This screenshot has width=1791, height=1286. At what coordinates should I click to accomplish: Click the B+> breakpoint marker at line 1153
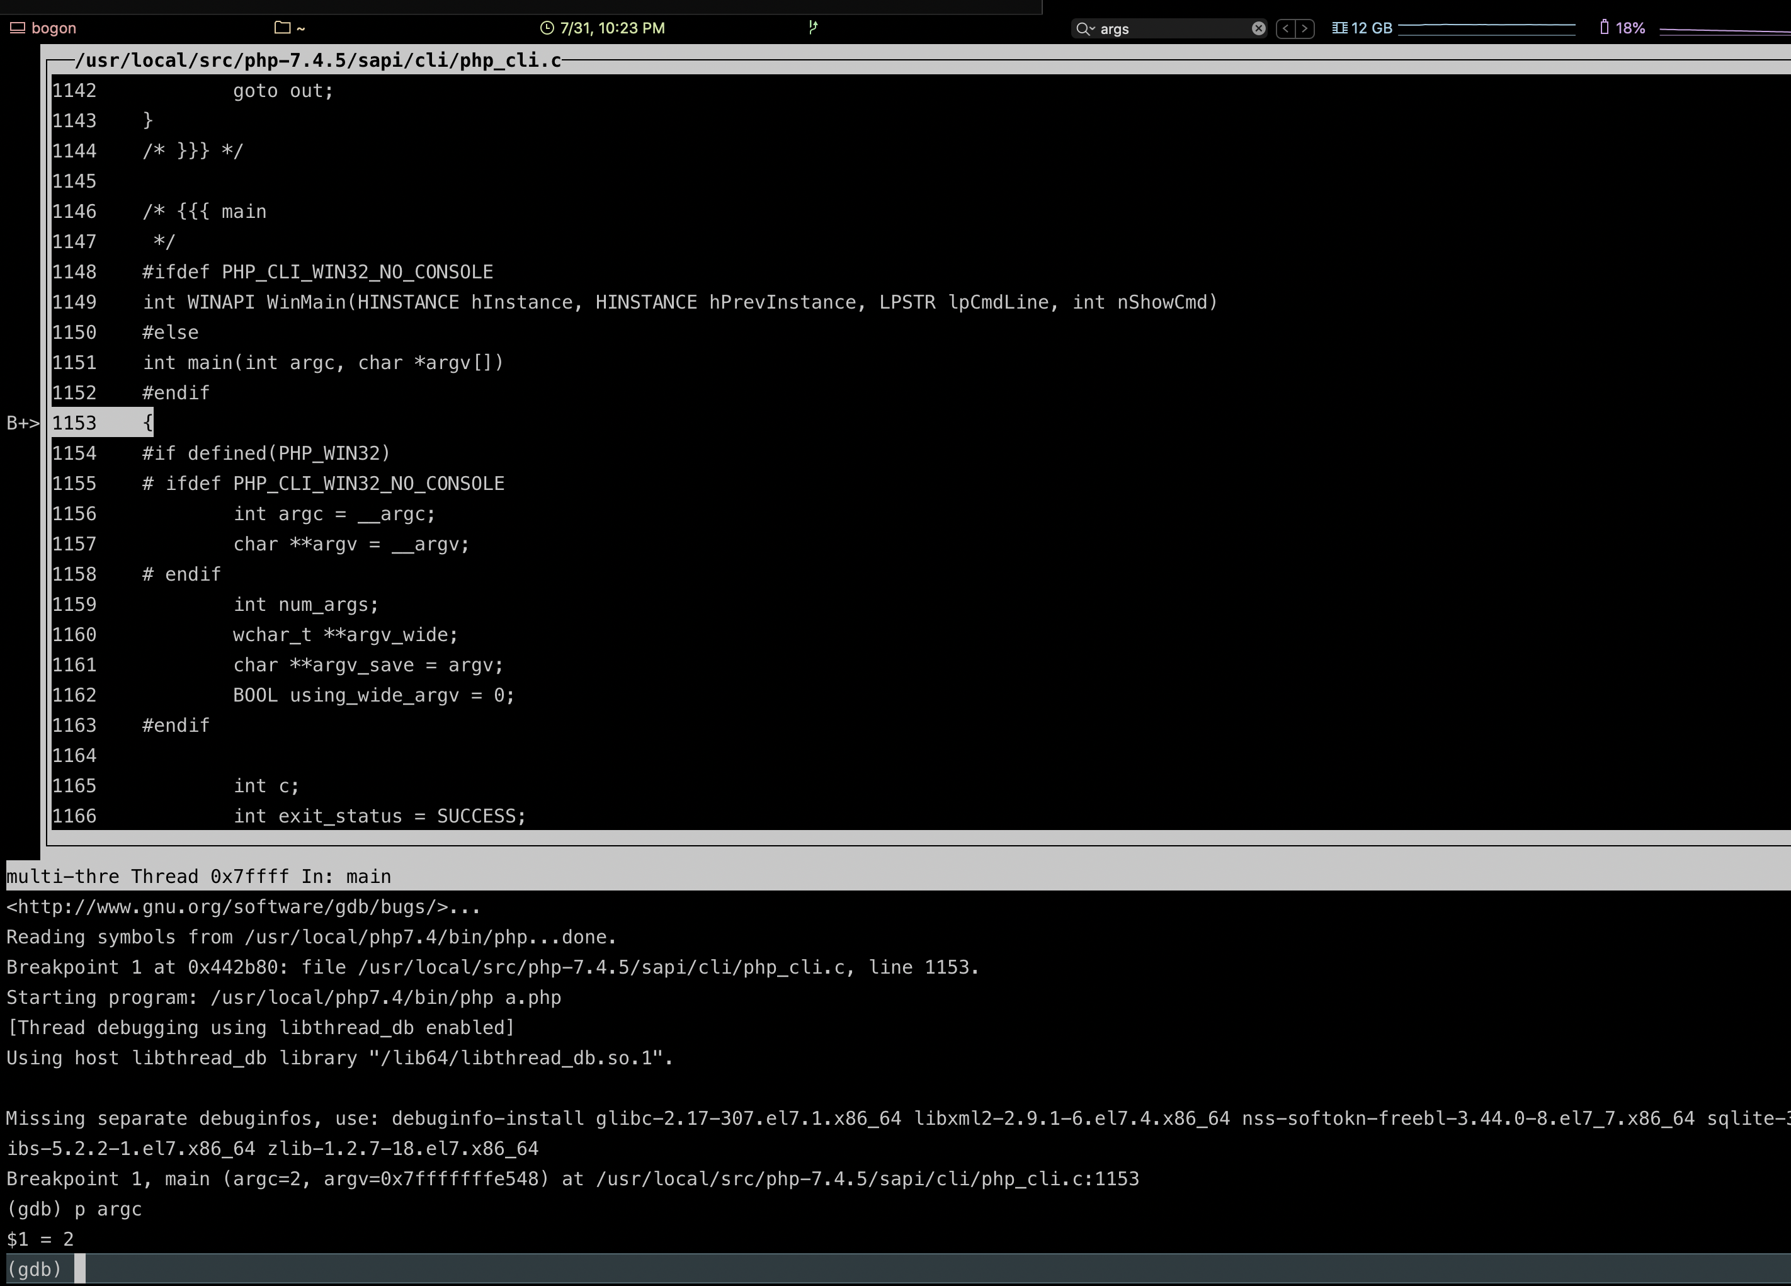click(23, 423)
